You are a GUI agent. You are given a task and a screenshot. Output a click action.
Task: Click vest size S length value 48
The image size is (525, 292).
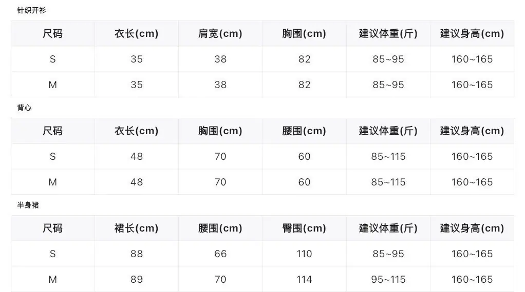(137, 157)
